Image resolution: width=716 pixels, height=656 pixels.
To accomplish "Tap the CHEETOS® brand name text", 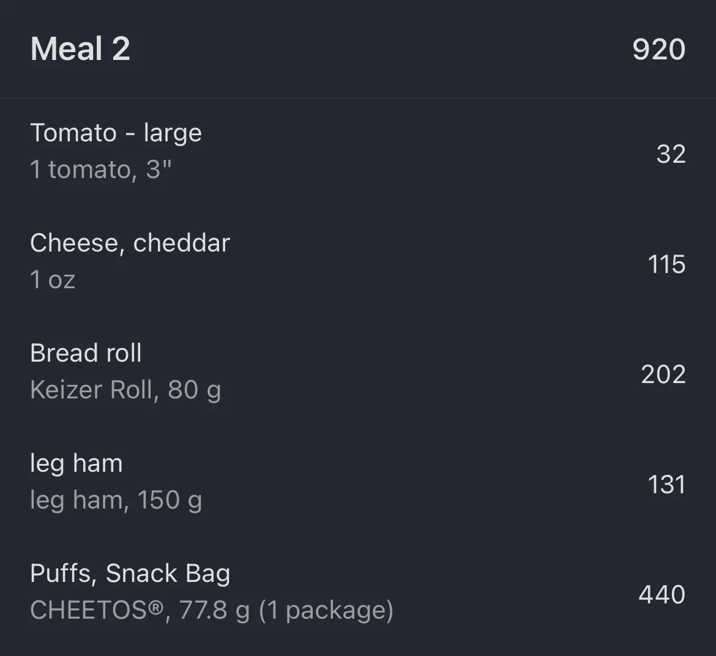I will coord(97,610).
